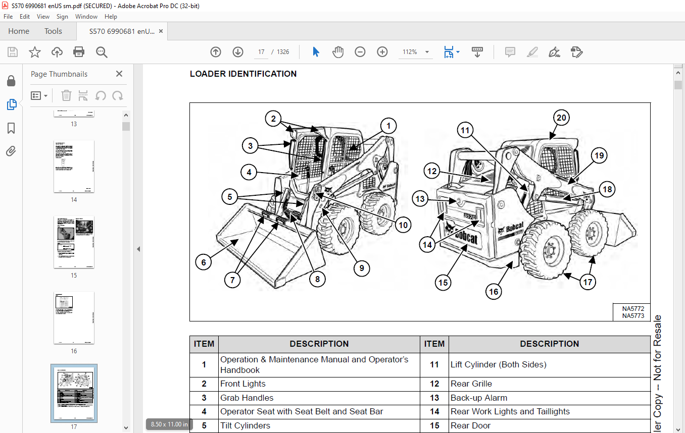
Task: Go to previous page arrow
Action: click(216, 52)
